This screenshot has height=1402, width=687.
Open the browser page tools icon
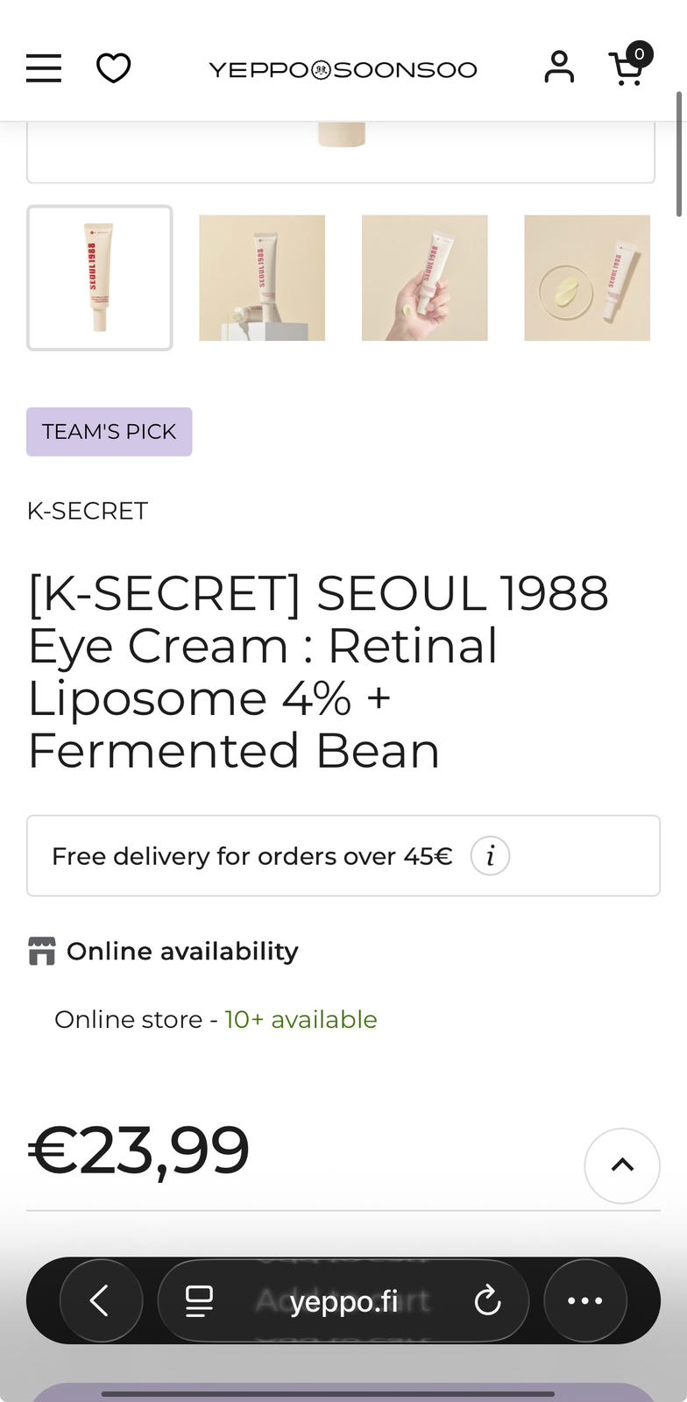coord(199,1301)
